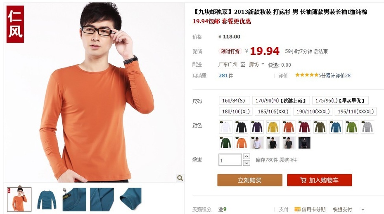Viewport: 384px width, 214px height.
Task: Click the 仁风 brand logo
Action: coord(15,24)
